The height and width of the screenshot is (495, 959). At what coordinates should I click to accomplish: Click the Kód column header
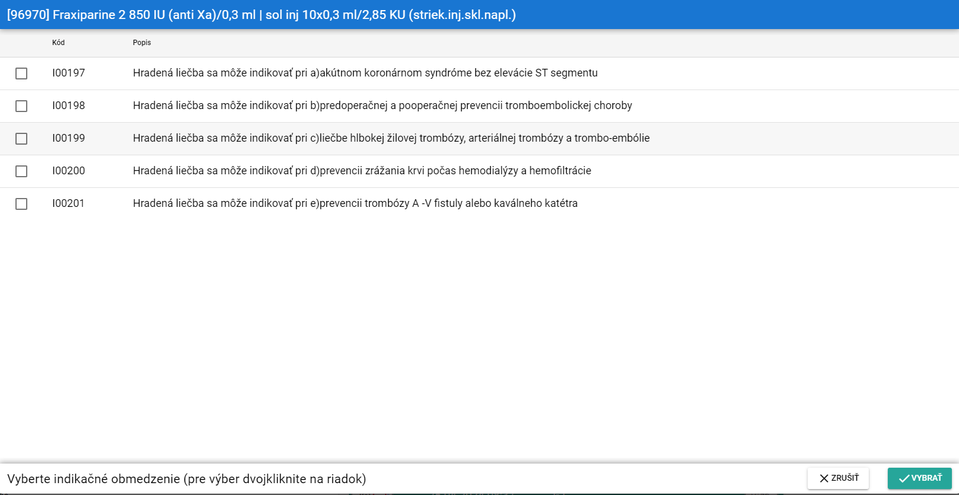point(58,43)
